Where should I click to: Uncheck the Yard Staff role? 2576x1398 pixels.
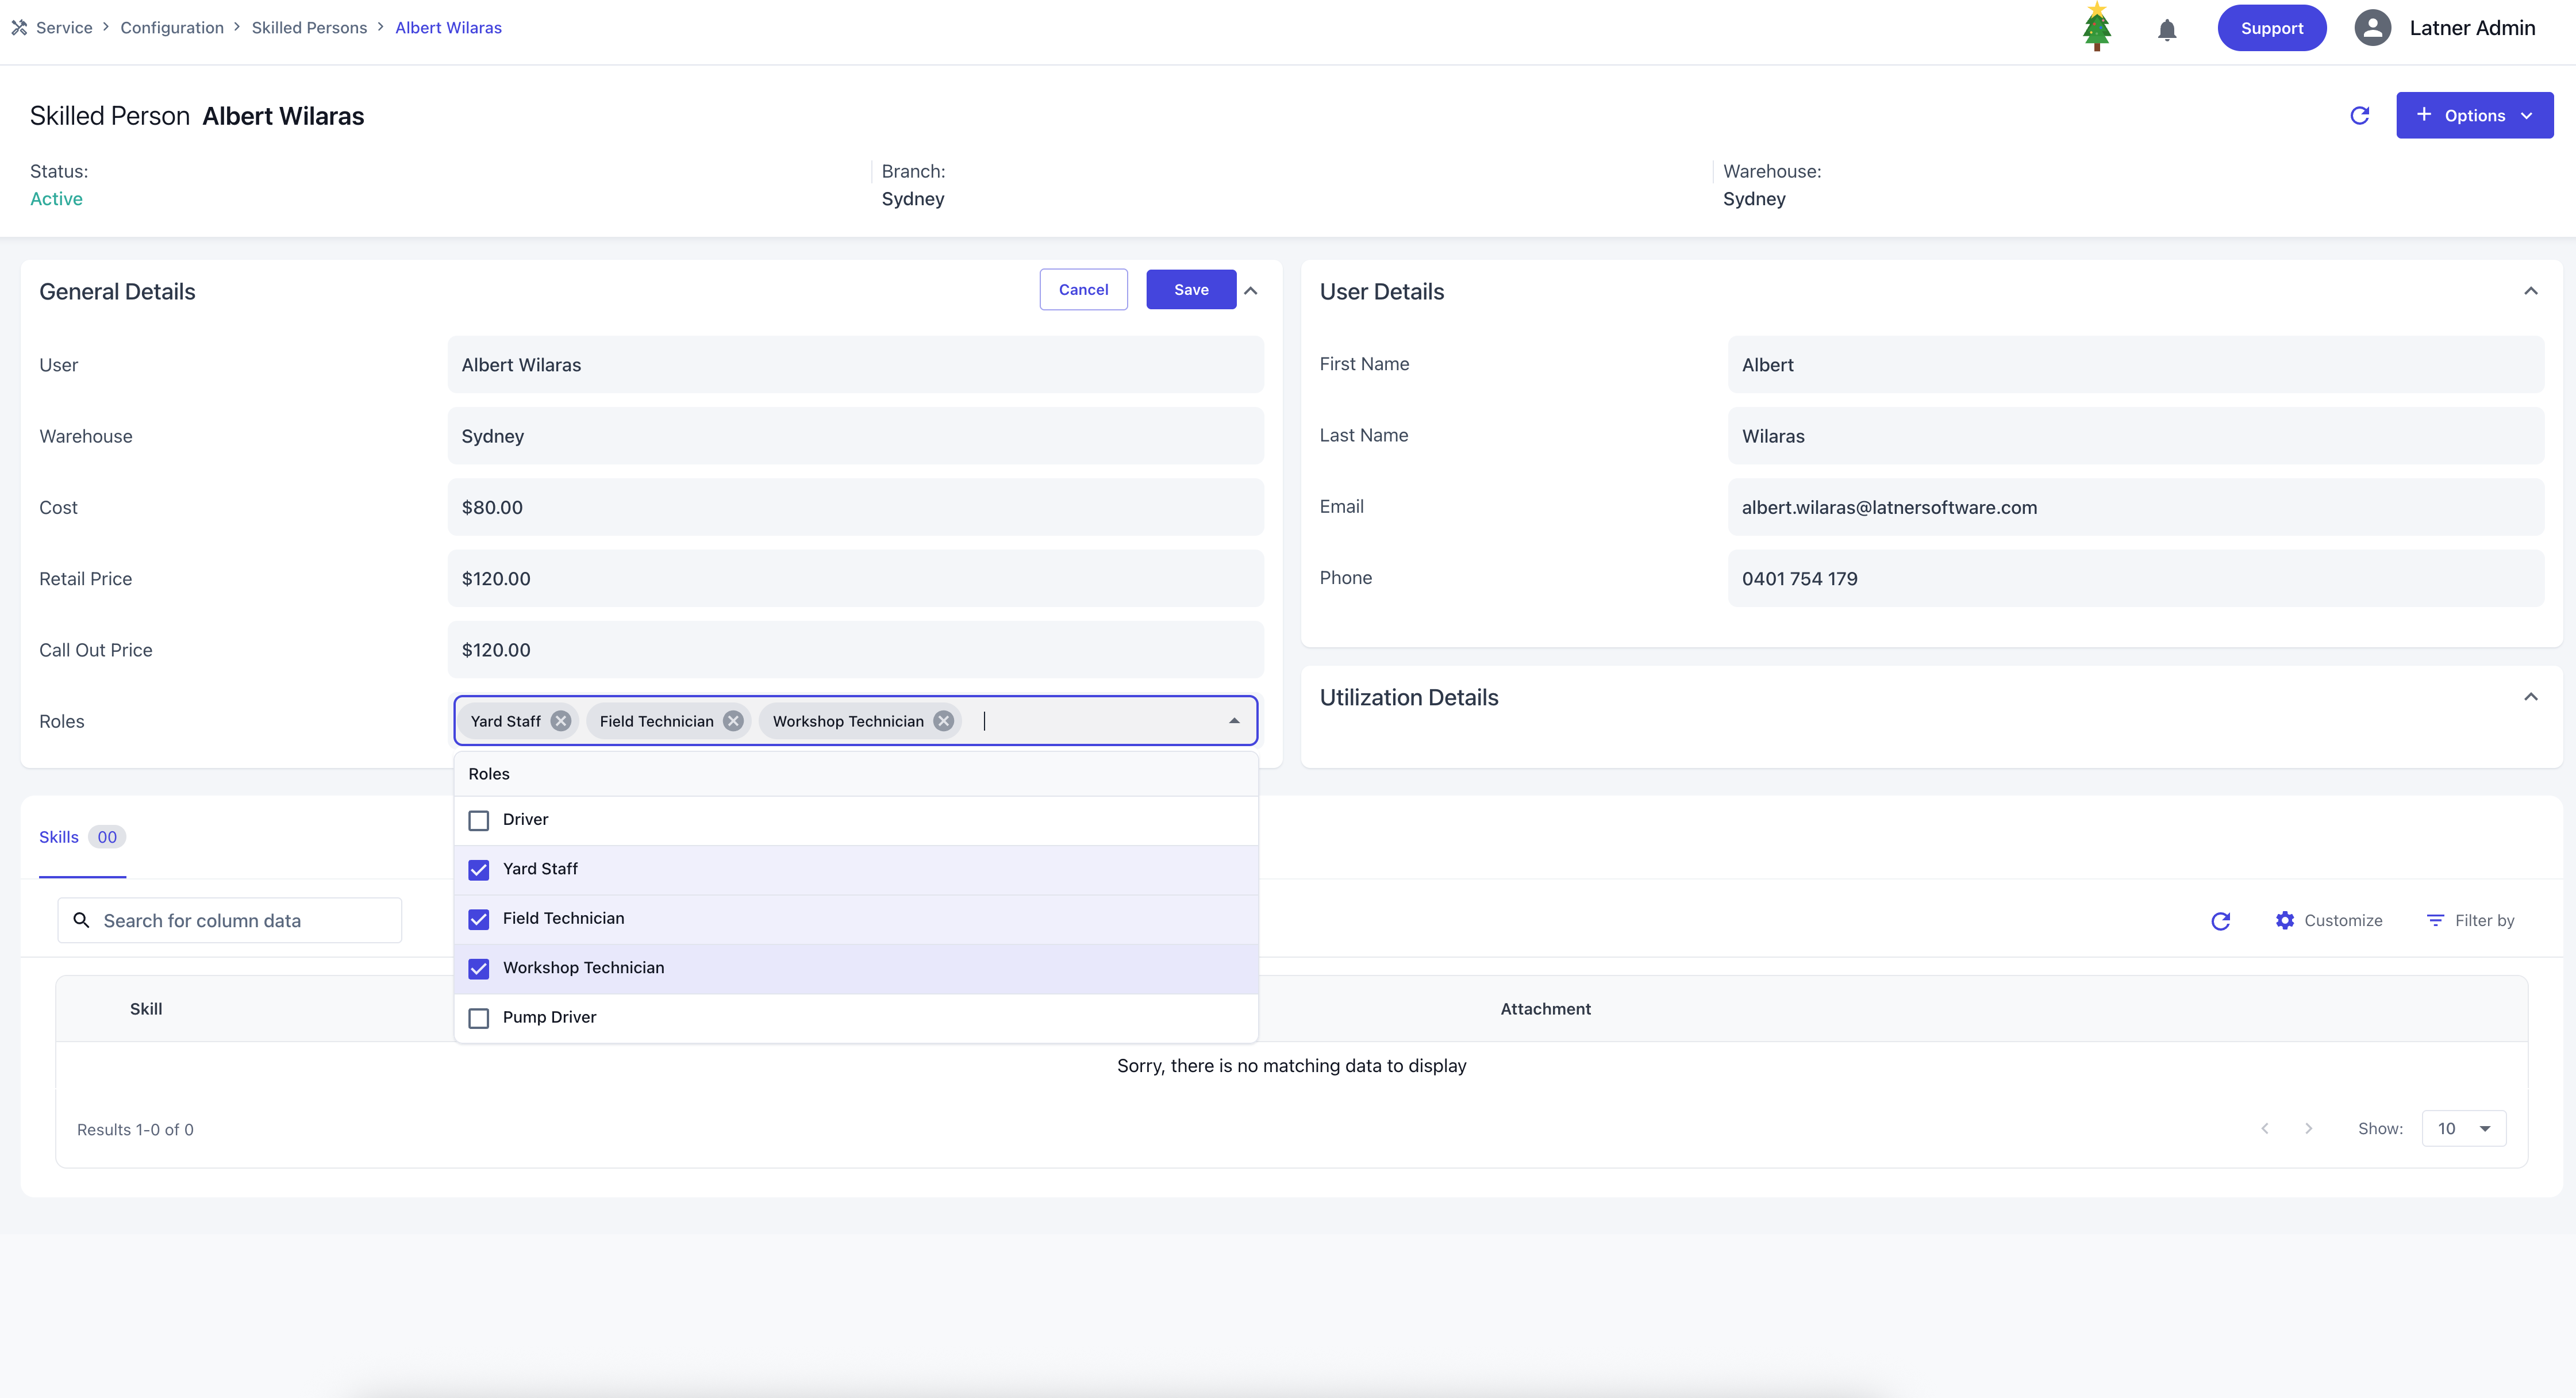click(479, 870)
